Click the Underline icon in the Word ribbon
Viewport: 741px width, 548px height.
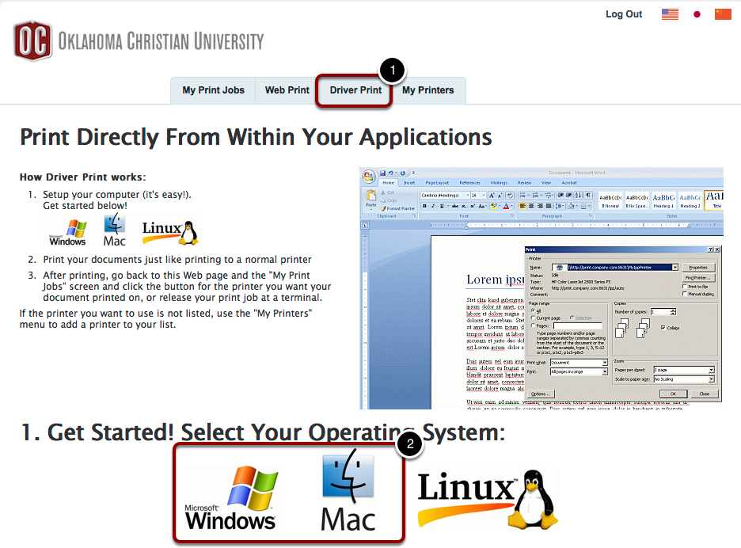pyautogui.click(x=442, y=206)
